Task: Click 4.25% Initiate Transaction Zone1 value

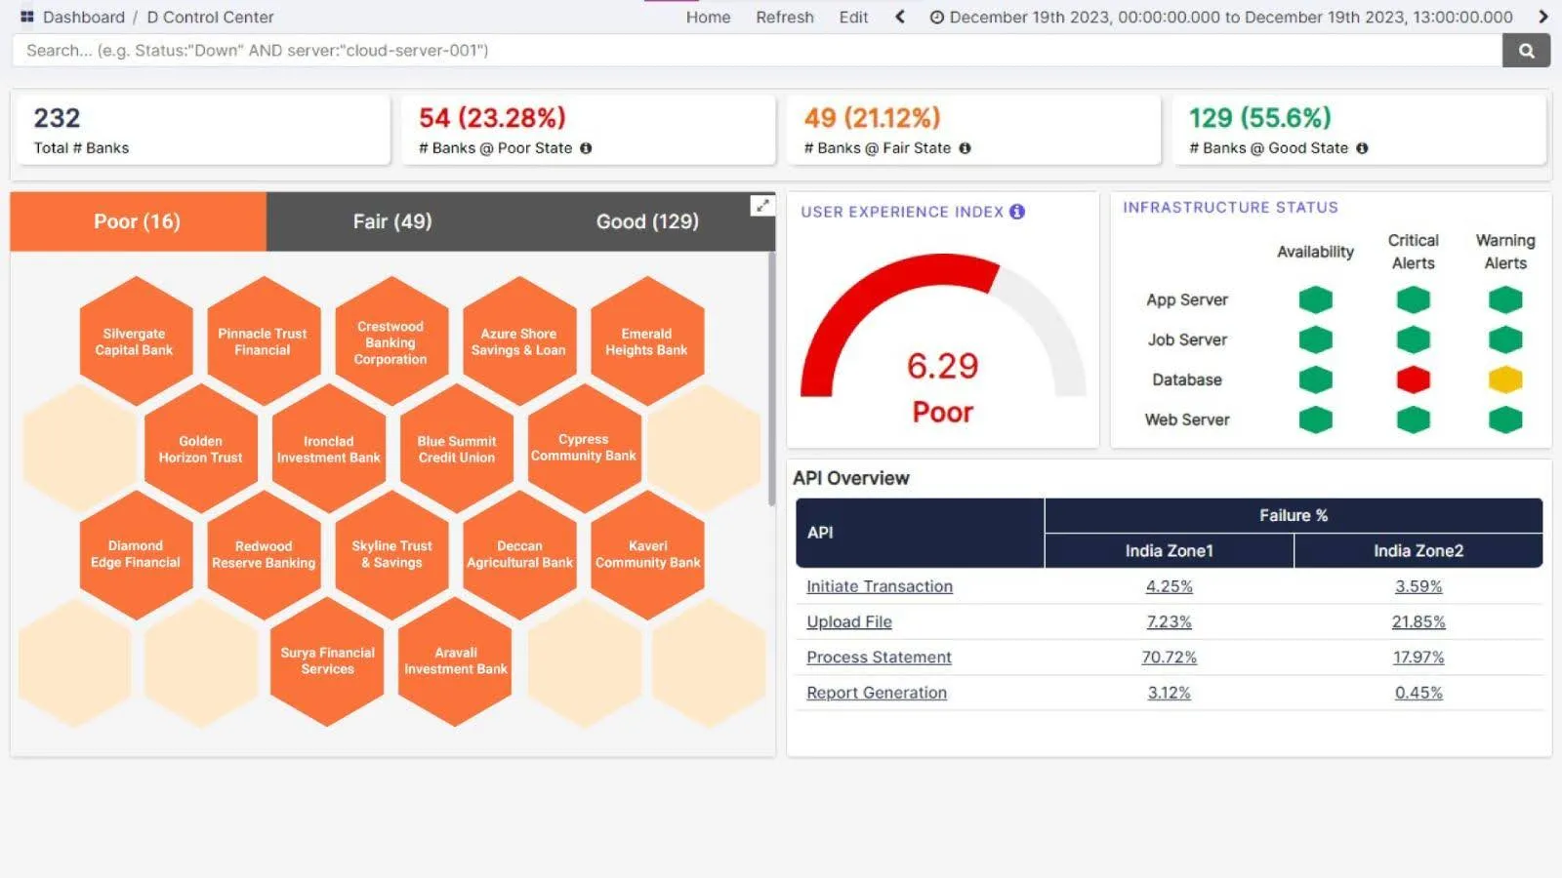Action: click(x=1169, y=586)
